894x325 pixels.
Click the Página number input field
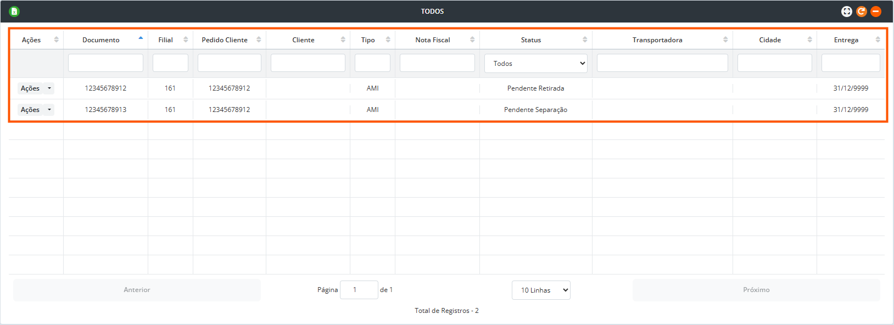[359, 290]
